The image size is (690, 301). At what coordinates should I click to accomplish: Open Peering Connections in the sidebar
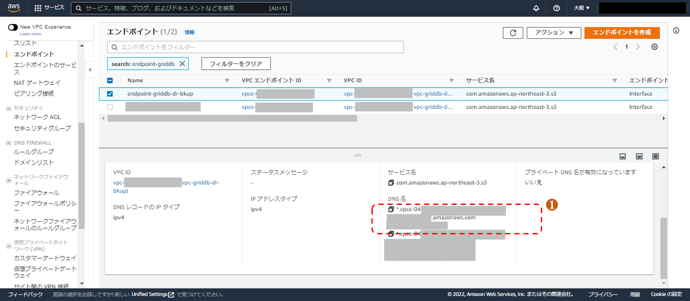(34, 93)
